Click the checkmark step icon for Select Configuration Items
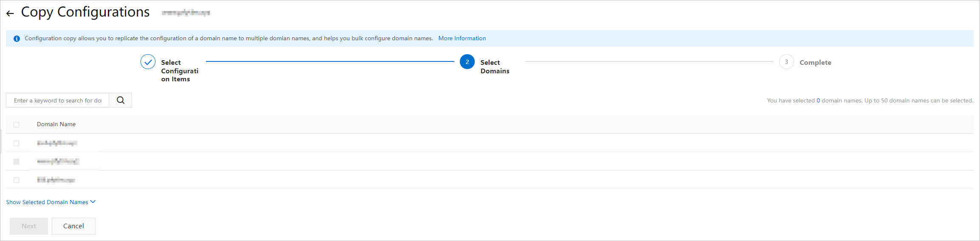The height and width of the screenshot is (241, 980). pos(148,62)
